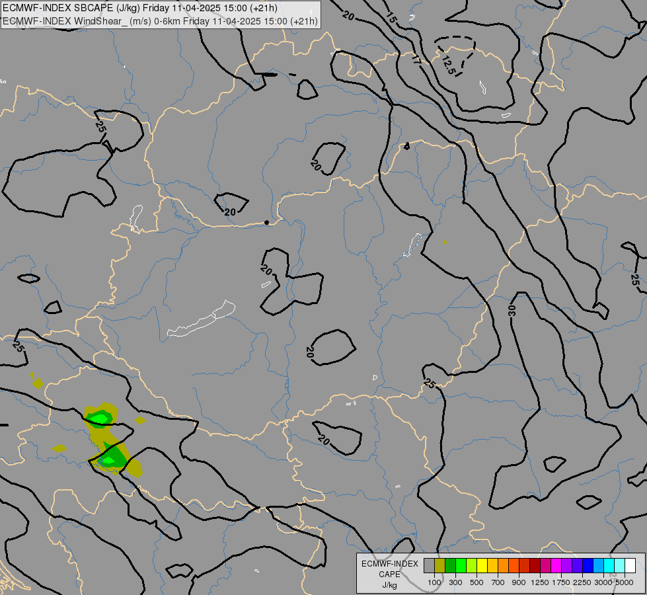Click the 1250 value in the legend
This screenshot has width=647, height=595.
coord(540,582)
